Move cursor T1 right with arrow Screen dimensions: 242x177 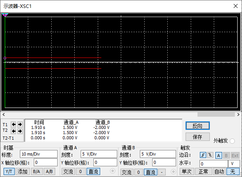(x=20, y=125)
